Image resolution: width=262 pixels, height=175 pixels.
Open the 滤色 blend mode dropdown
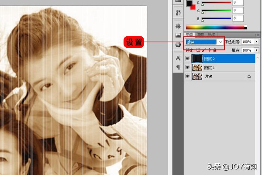click(x=221, y=42)
